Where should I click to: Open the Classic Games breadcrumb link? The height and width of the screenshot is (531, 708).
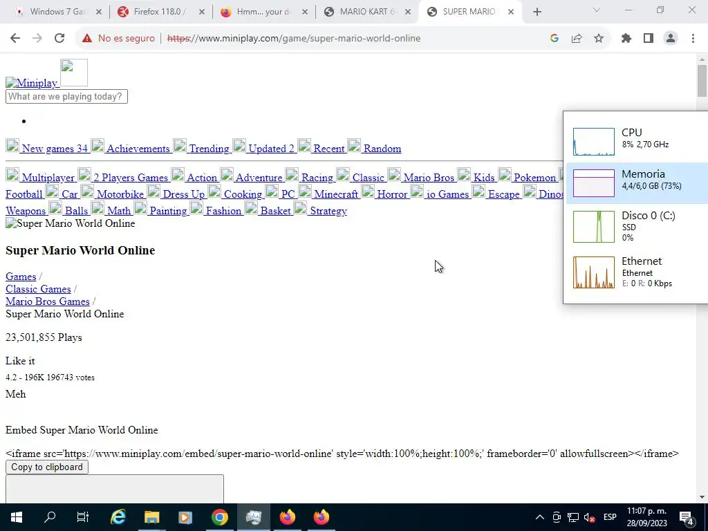(x=39, y=289)
